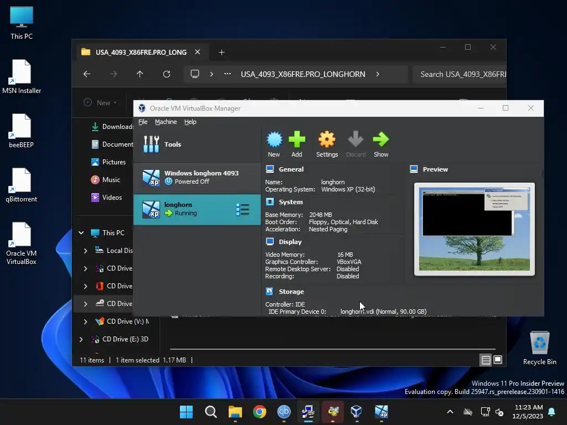Open the longhorn machine list menu icon
The image size is (567, 425).
tap(243, 210)
